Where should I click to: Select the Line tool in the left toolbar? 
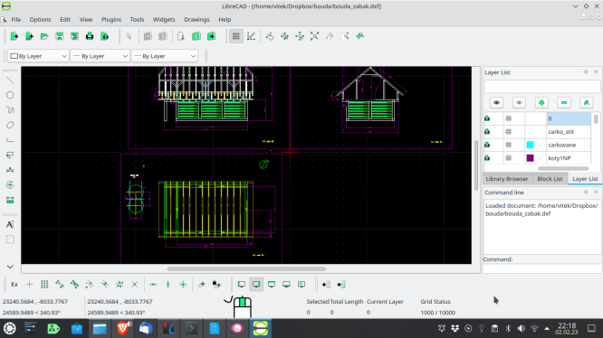[10, 80]
